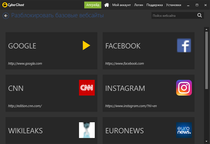This screenshot has width=210, height=144.
Task: Click the CNN logo icon
Action: pyautogui.click(x=87, y=88)
